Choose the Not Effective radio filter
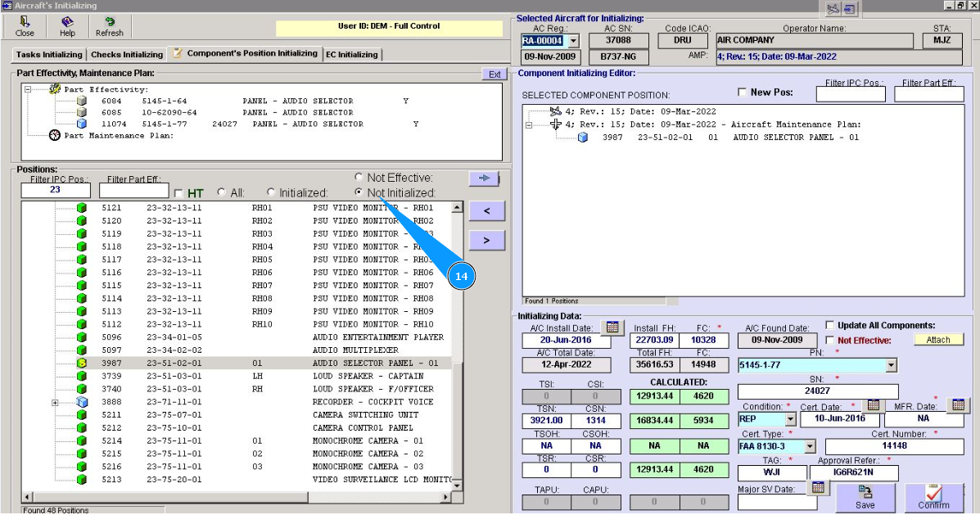This screenshot has width=980, height=515. 359,178
